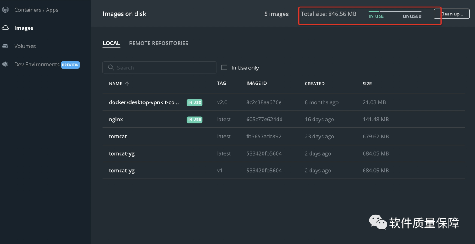Go to Volumes section
Screen dimensions: 475x244
pyautogui.click(x=25, y=46)
